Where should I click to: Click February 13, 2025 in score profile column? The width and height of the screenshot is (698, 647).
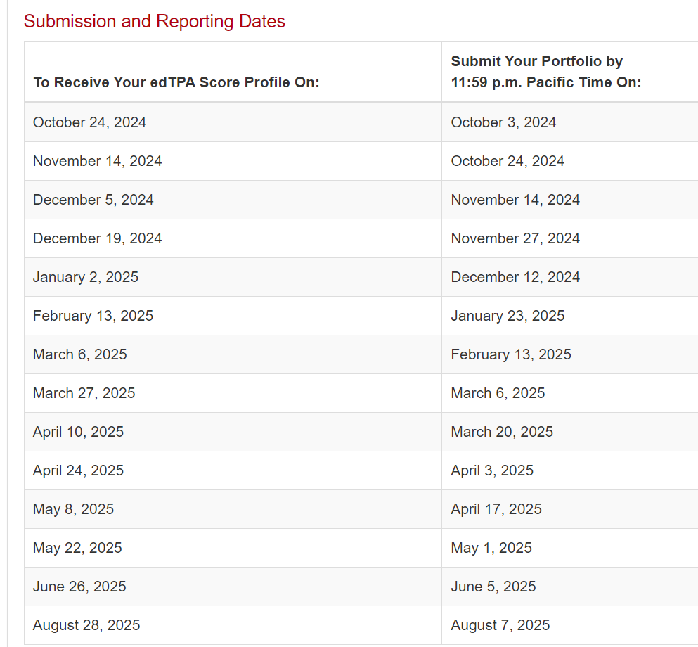click(x=93, y=316)
